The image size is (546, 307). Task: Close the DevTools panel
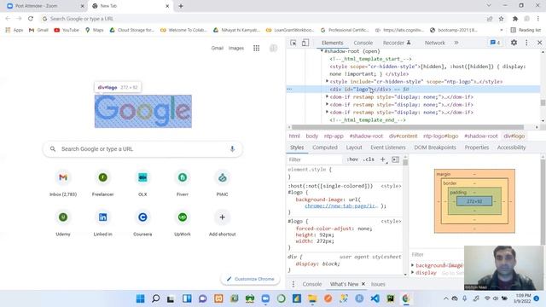point(539,43)
